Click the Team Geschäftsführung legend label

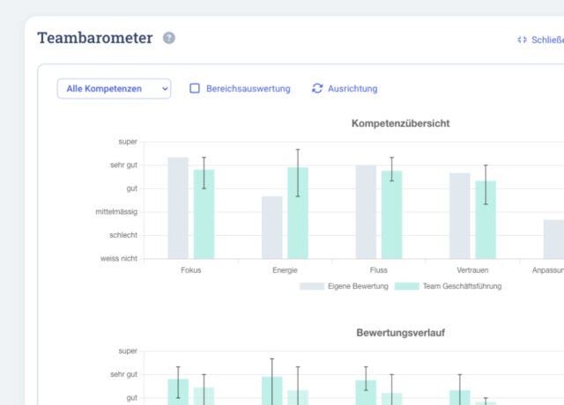click(462, 286)
